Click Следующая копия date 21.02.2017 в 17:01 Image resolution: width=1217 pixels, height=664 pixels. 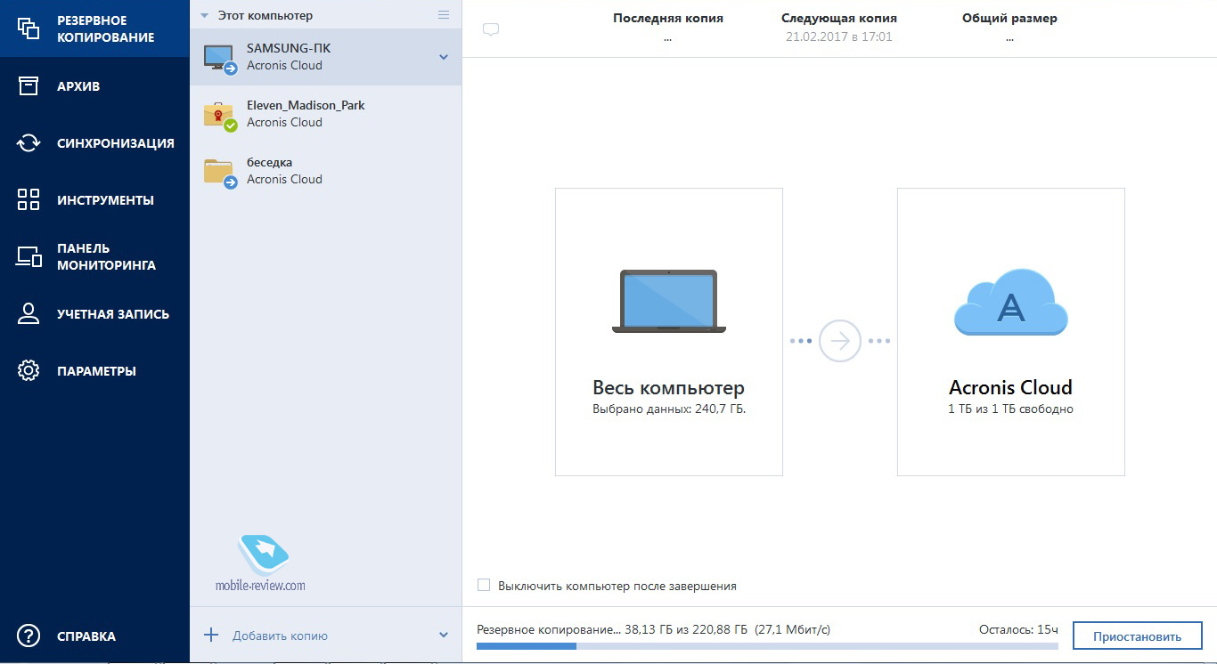point(839,36)
